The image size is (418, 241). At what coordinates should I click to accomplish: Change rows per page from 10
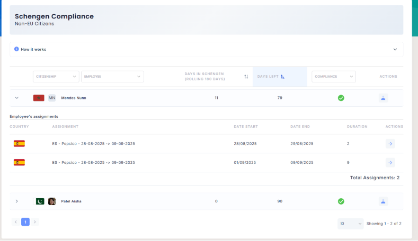click(350, 224)
